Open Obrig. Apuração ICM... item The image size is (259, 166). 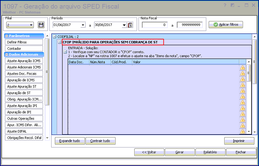coord(24,99)
